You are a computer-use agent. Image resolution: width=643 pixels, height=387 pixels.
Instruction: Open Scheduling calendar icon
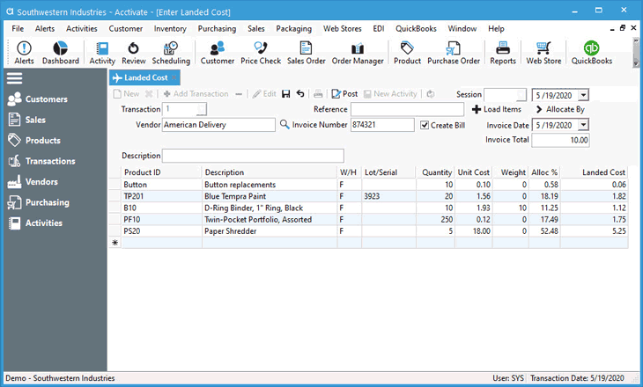(171, 54)
